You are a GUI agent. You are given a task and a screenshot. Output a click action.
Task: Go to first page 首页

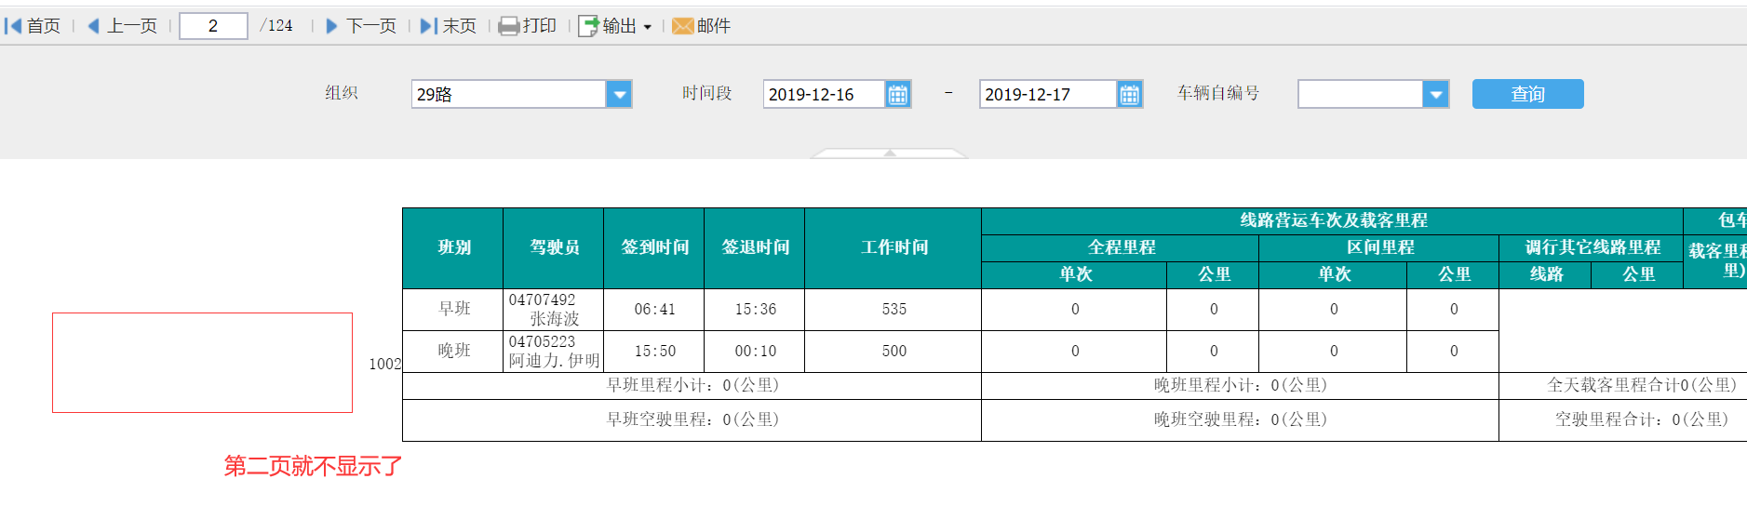(33, 26)
